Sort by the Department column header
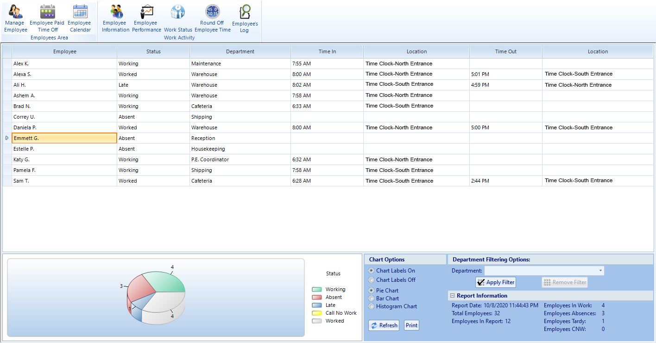Viewport: 656px width, 343px height. point(240,51)
